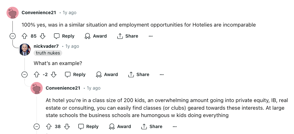Downvote the comment scored -2
The image size is (294, 134).
pos(54,75)
